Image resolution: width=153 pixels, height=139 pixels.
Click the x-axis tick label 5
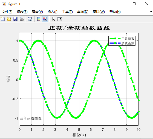click(79, 129)
